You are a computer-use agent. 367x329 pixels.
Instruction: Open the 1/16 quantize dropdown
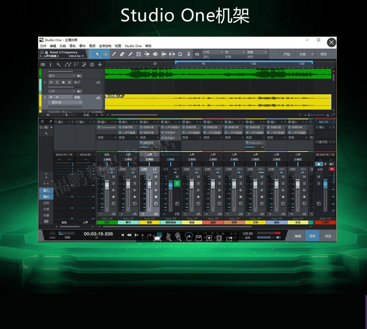point(213,52)
